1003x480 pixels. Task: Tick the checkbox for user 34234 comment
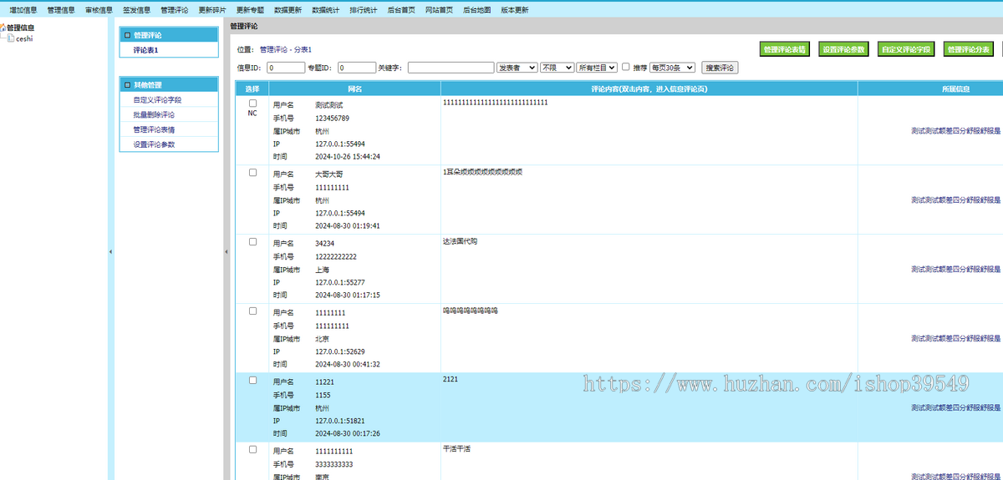252,242
